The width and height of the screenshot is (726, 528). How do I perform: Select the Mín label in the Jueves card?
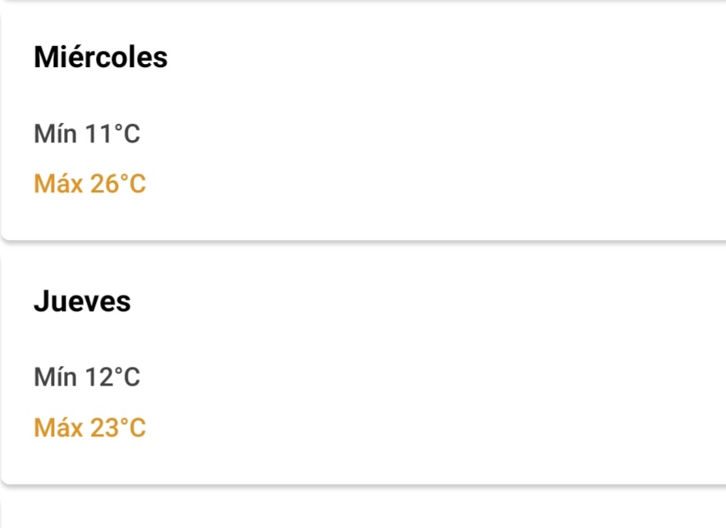click(55, 377)
